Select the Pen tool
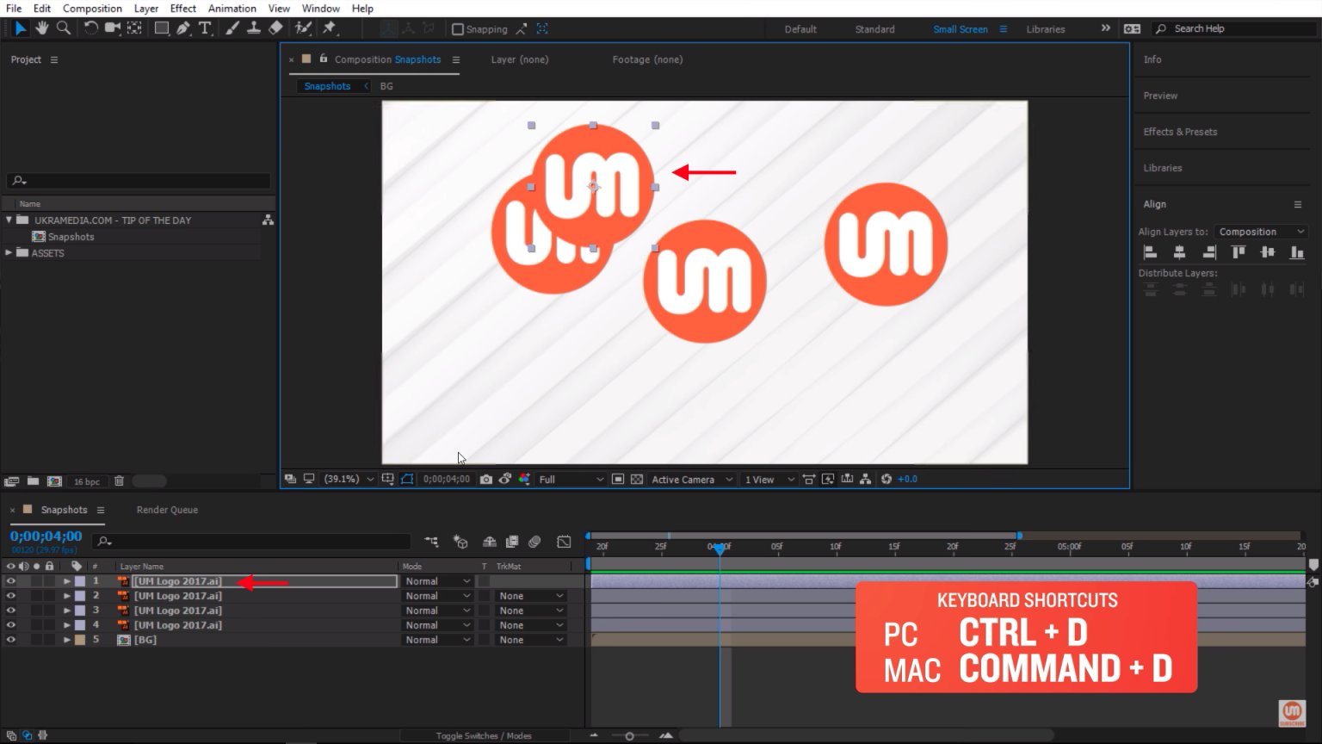The width and height of the screenshot is (1322, 744). coord(183,28)
